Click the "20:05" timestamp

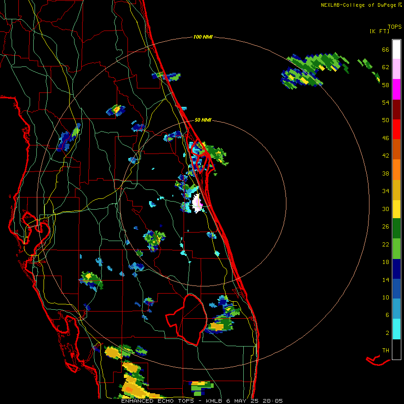272,401
